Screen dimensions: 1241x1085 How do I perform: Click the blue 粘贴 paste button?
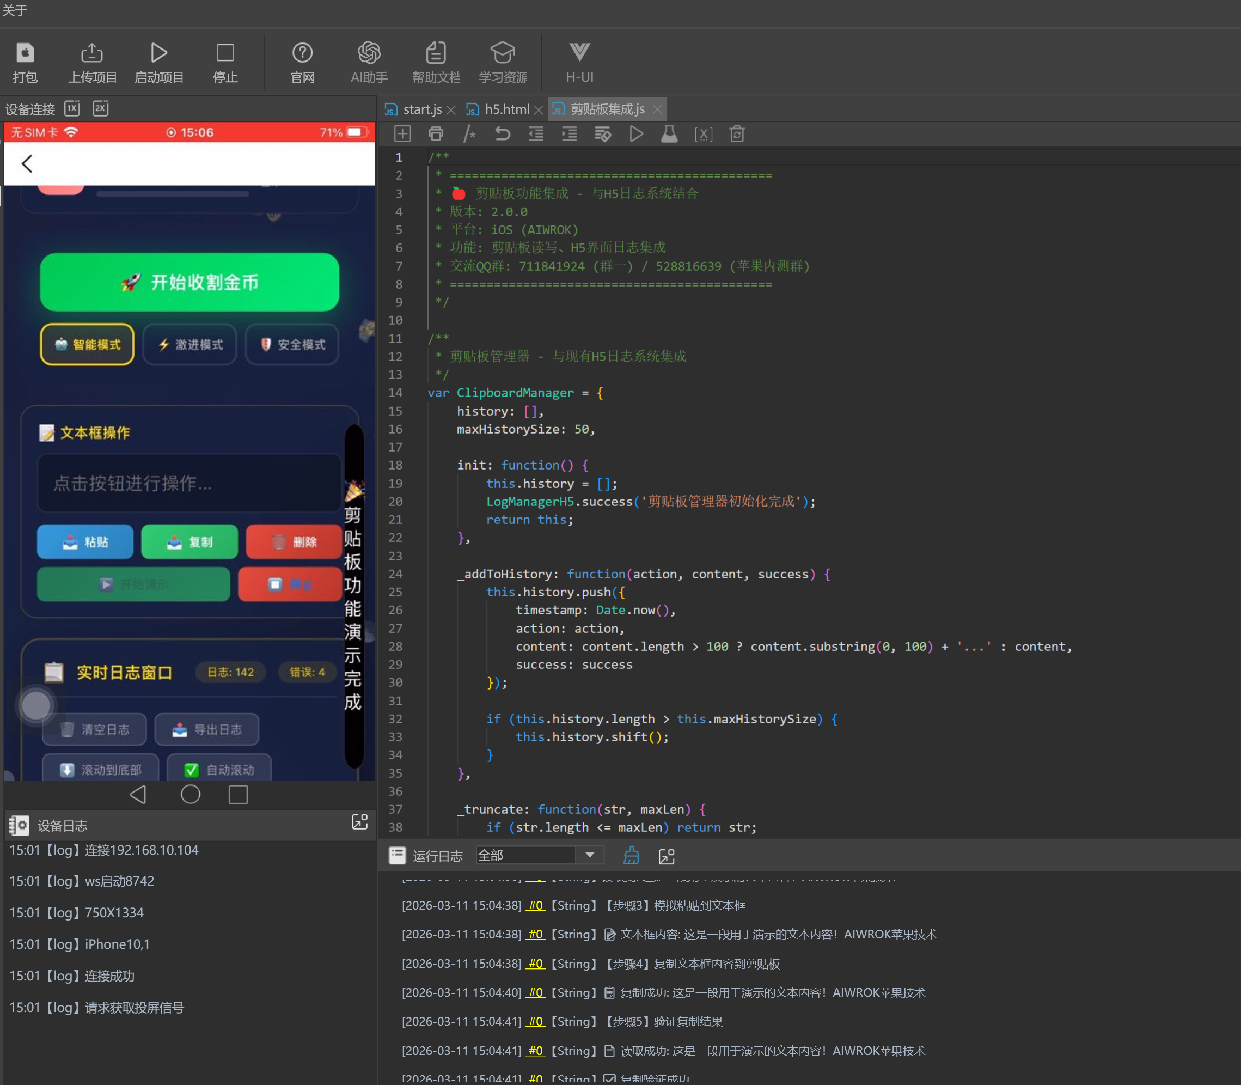click(x=85, y=542)
